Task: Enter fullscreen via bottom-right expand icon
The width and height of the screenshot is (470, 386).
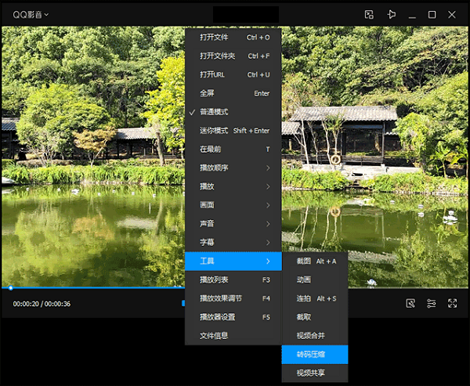Action: point(453,304)
